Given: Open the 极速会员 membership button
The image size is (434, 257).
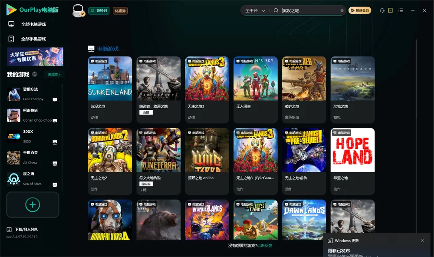Looking at the screenshot, I should 359,10.
